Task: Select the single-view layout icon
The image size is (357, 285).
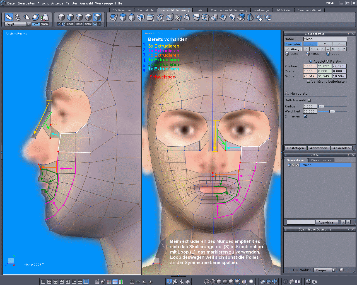Action: pyautogui.click(x=43, y=282)
